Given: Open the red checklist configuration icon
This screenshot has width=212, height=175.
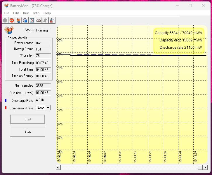Looking at the screenshot, I should 32,20.
